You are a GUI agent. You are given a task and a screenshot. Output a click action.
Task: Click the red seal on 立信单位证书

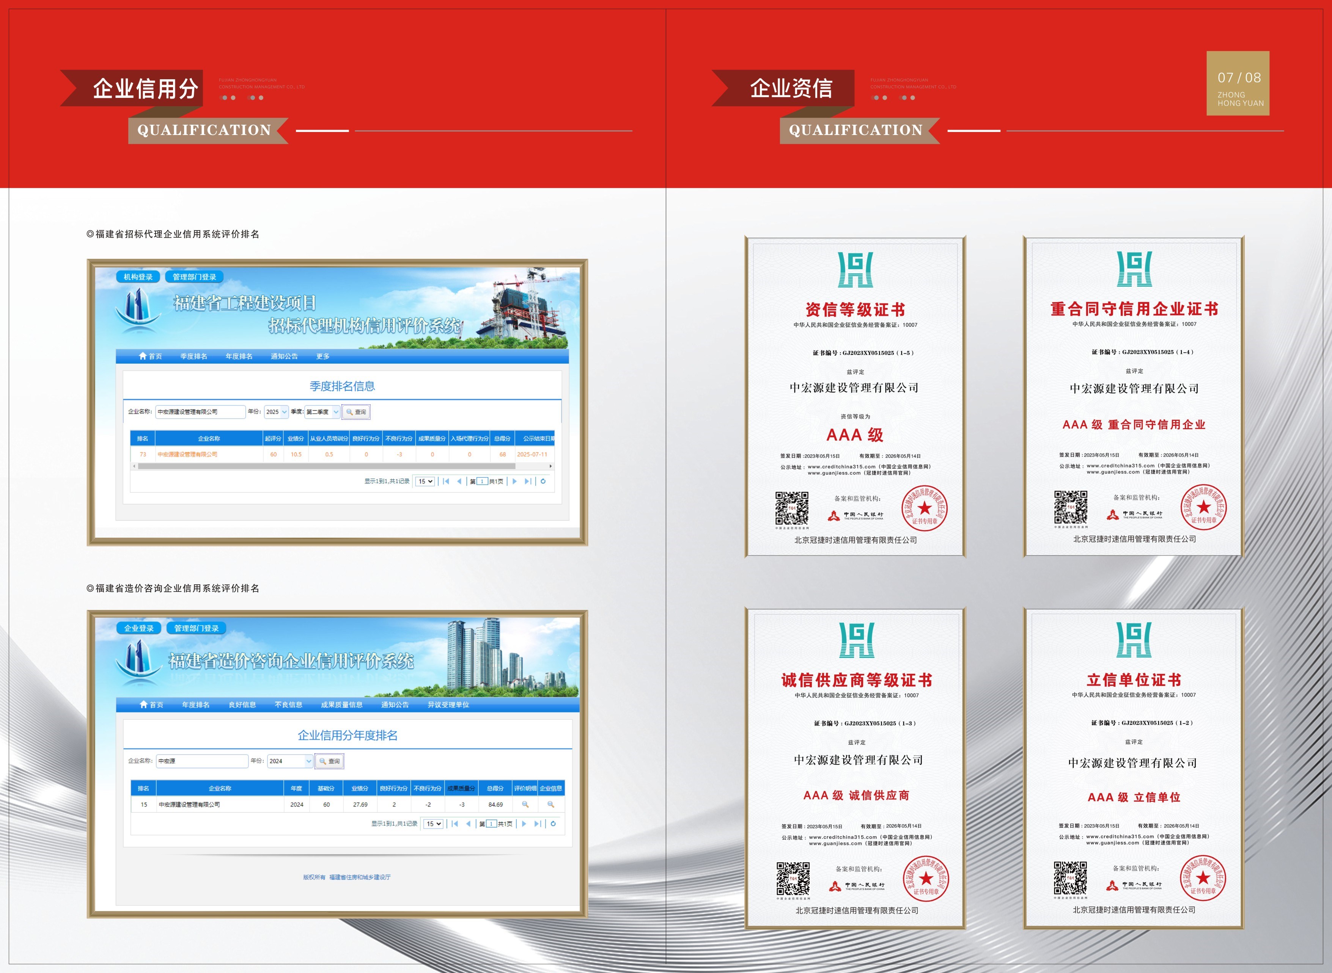1203,878
